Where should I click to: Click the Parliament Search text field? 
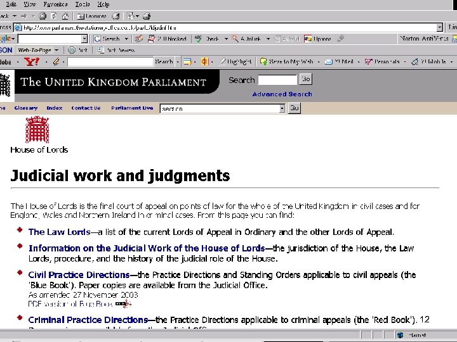tap(277, 79)
